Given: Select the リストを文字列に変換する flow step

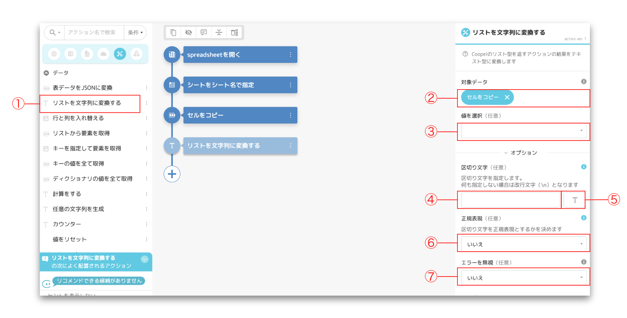Looking at the screenshot, I should click(x=240, y=146).
